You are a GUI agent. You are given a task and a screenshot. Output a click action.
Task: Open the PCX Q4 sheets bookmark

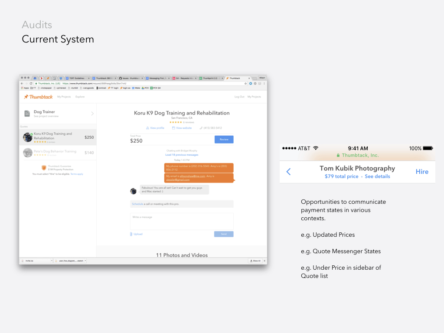(x=155, y=88)
